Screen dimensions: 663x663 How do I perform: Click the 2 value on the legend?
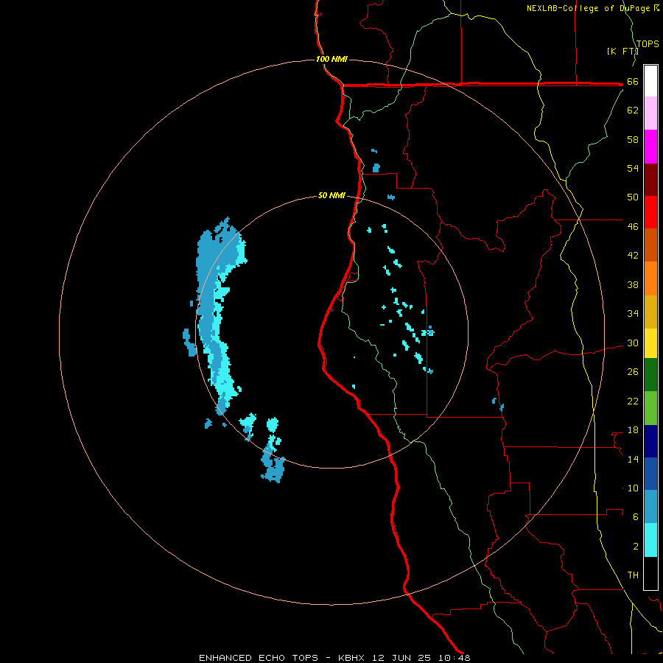(x=636, y=546)
